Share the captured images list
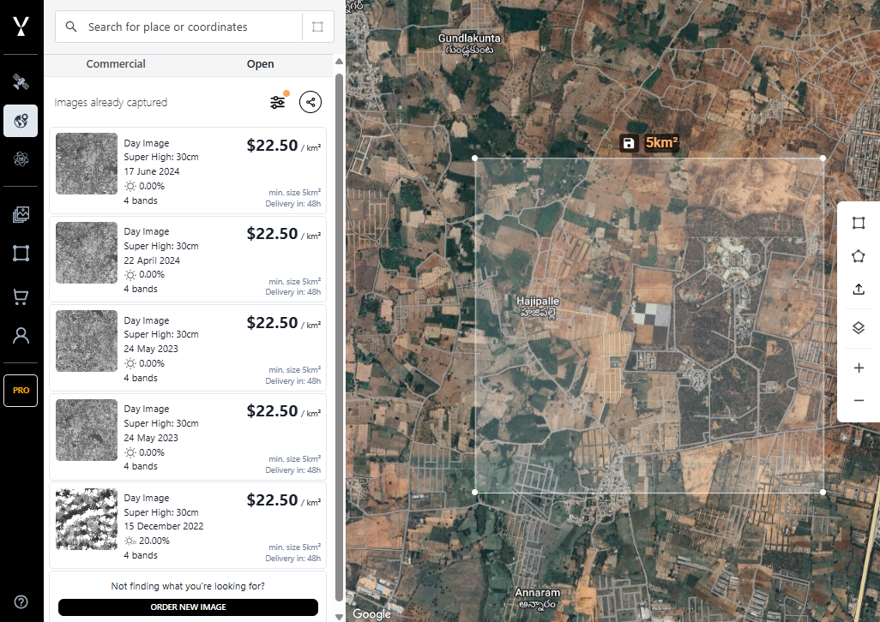880x622 pixels. (x=310, y=103)
